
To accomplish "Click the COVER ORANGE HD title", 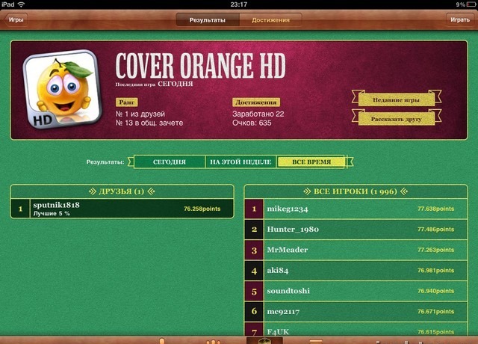I will [x=200, y=66].
